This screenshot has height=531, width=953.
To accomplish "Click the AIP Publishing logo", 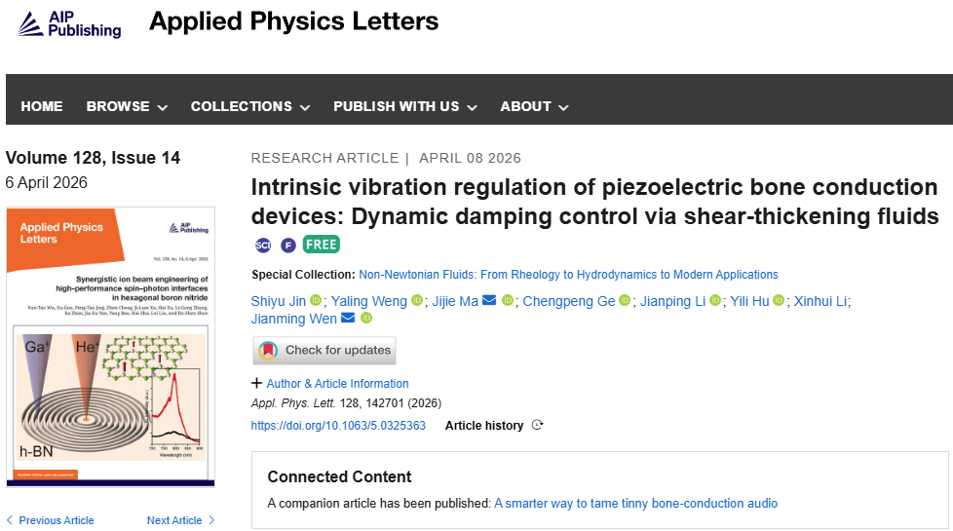I will click(x=69, y=23).
